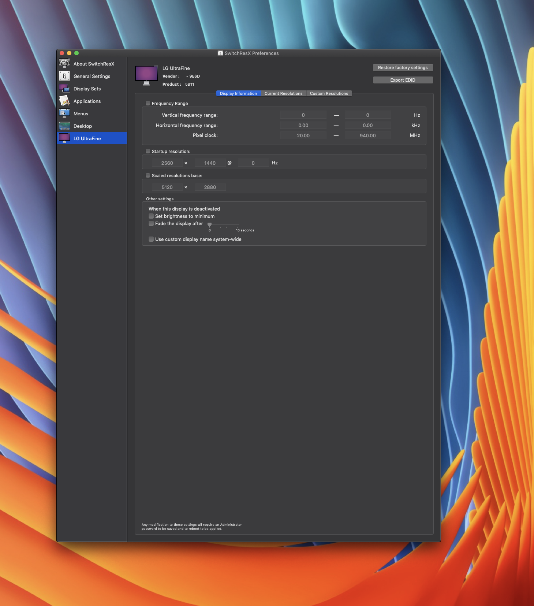Click the Other settings section label

[160, 199]
